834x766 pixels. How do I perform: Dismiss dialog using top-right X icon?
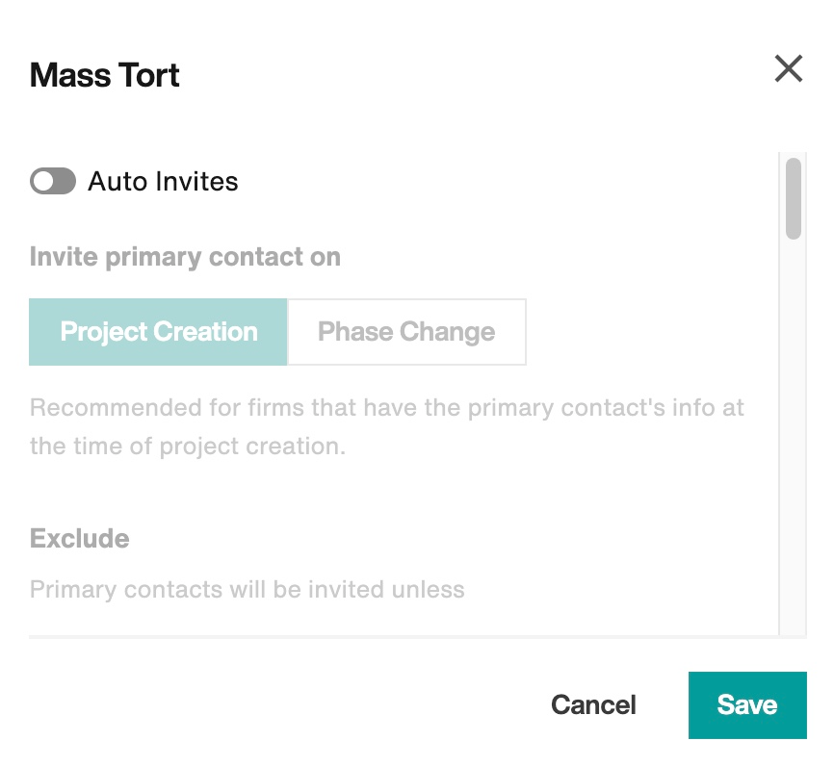[x=789, y=68]
